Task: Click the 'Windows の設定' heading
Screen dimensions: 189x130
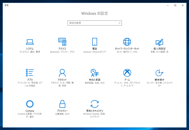Action: pyautogui.click(x=94, y=13)
